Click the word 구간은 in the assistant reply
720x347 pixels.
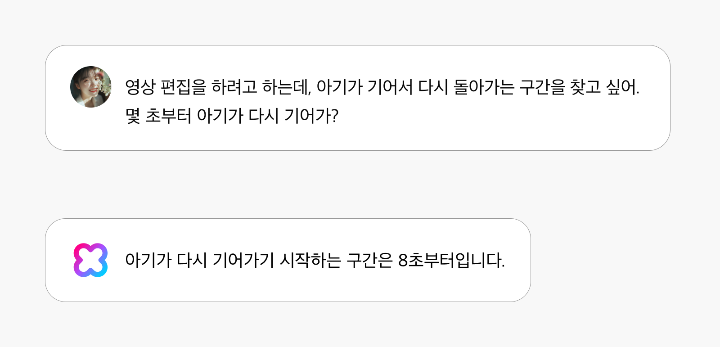tap(369, 260)
